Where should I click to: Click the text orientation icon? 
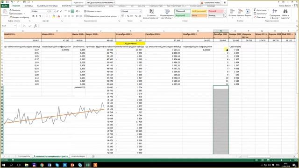click(x=78, y=11)
